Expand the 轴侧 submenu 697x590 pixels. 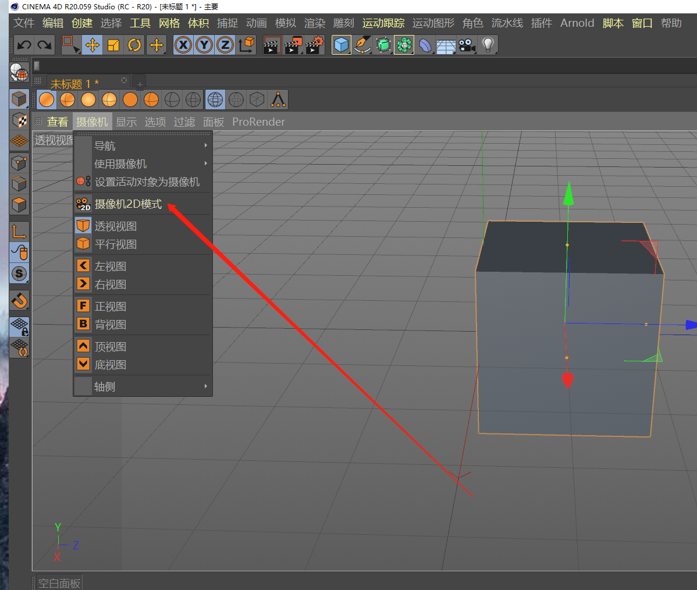tap(143, 386)
